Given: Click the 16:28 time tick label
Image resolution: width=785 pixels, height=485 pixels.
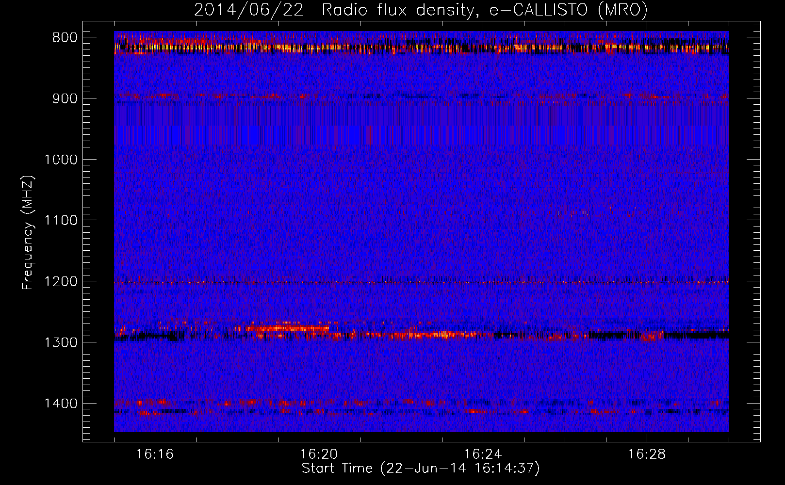Looking at the screenshot, I should (647, 454).
